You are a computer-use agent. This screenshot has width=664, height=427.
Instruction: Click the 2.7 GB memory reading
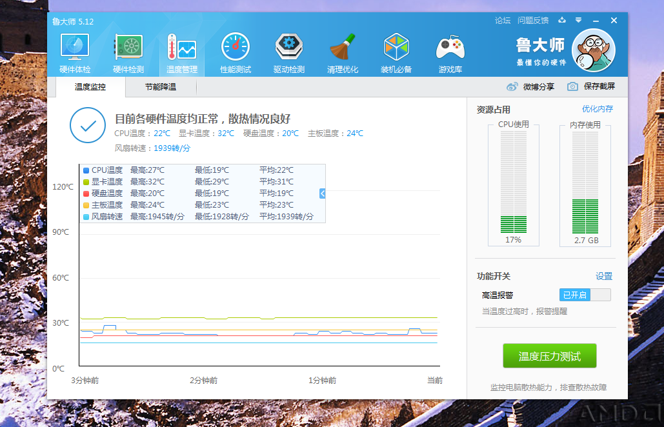click(x=587, y=240)
